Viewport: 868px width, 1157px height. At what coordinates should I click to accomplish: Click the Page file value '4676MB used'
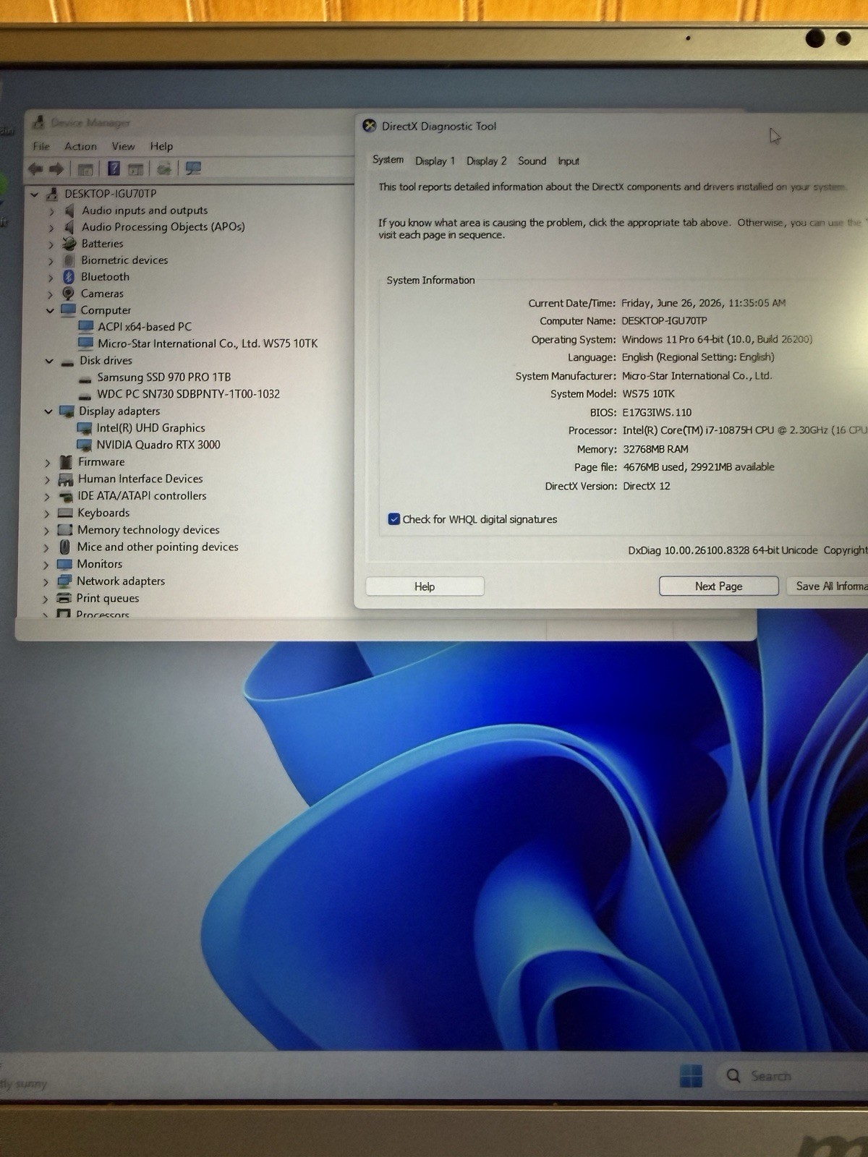(x=698, y=467)
